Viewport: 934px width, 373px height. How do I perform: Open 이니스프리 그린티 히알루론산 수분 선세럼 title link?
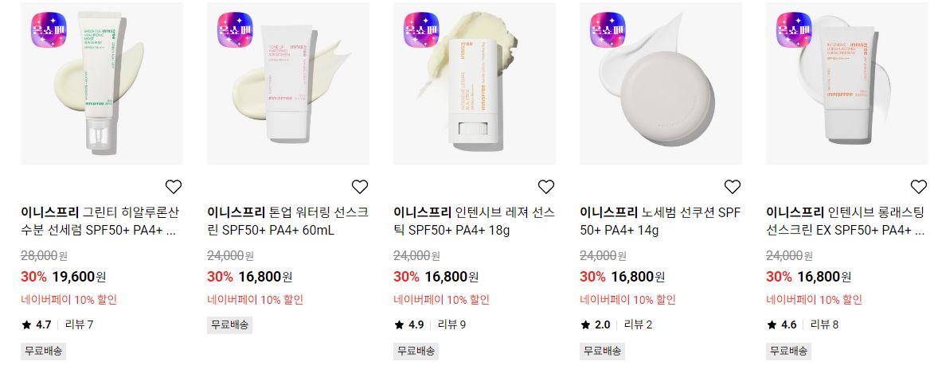pyautogui.click(x=100, y=221)
